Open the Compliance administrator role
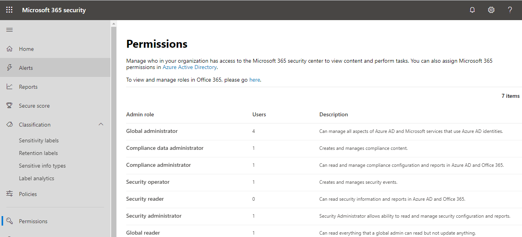This screenshot has height=237, width=522. [158, 165]
